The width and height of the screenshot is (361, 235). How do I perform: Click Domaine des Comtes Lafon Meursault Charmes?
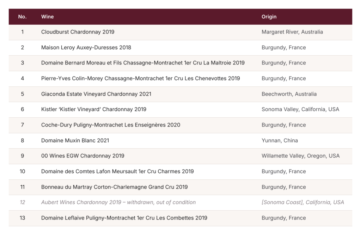click(117, 172)
